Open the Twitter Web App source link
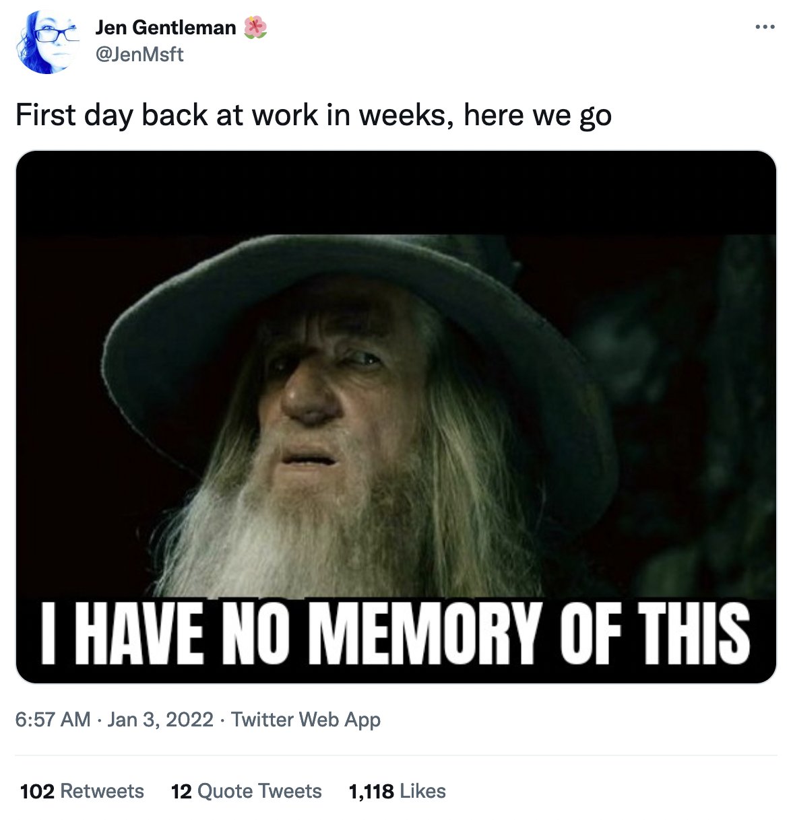Screen dimensions: 791x820 click(x=306, y=720)
